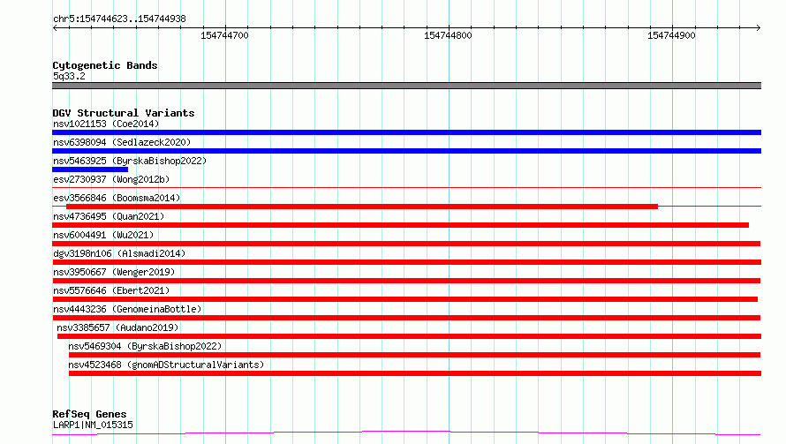Open esv2730937 (Wong2012b) variant label
The image size is (786, 444).
point(111,179)
